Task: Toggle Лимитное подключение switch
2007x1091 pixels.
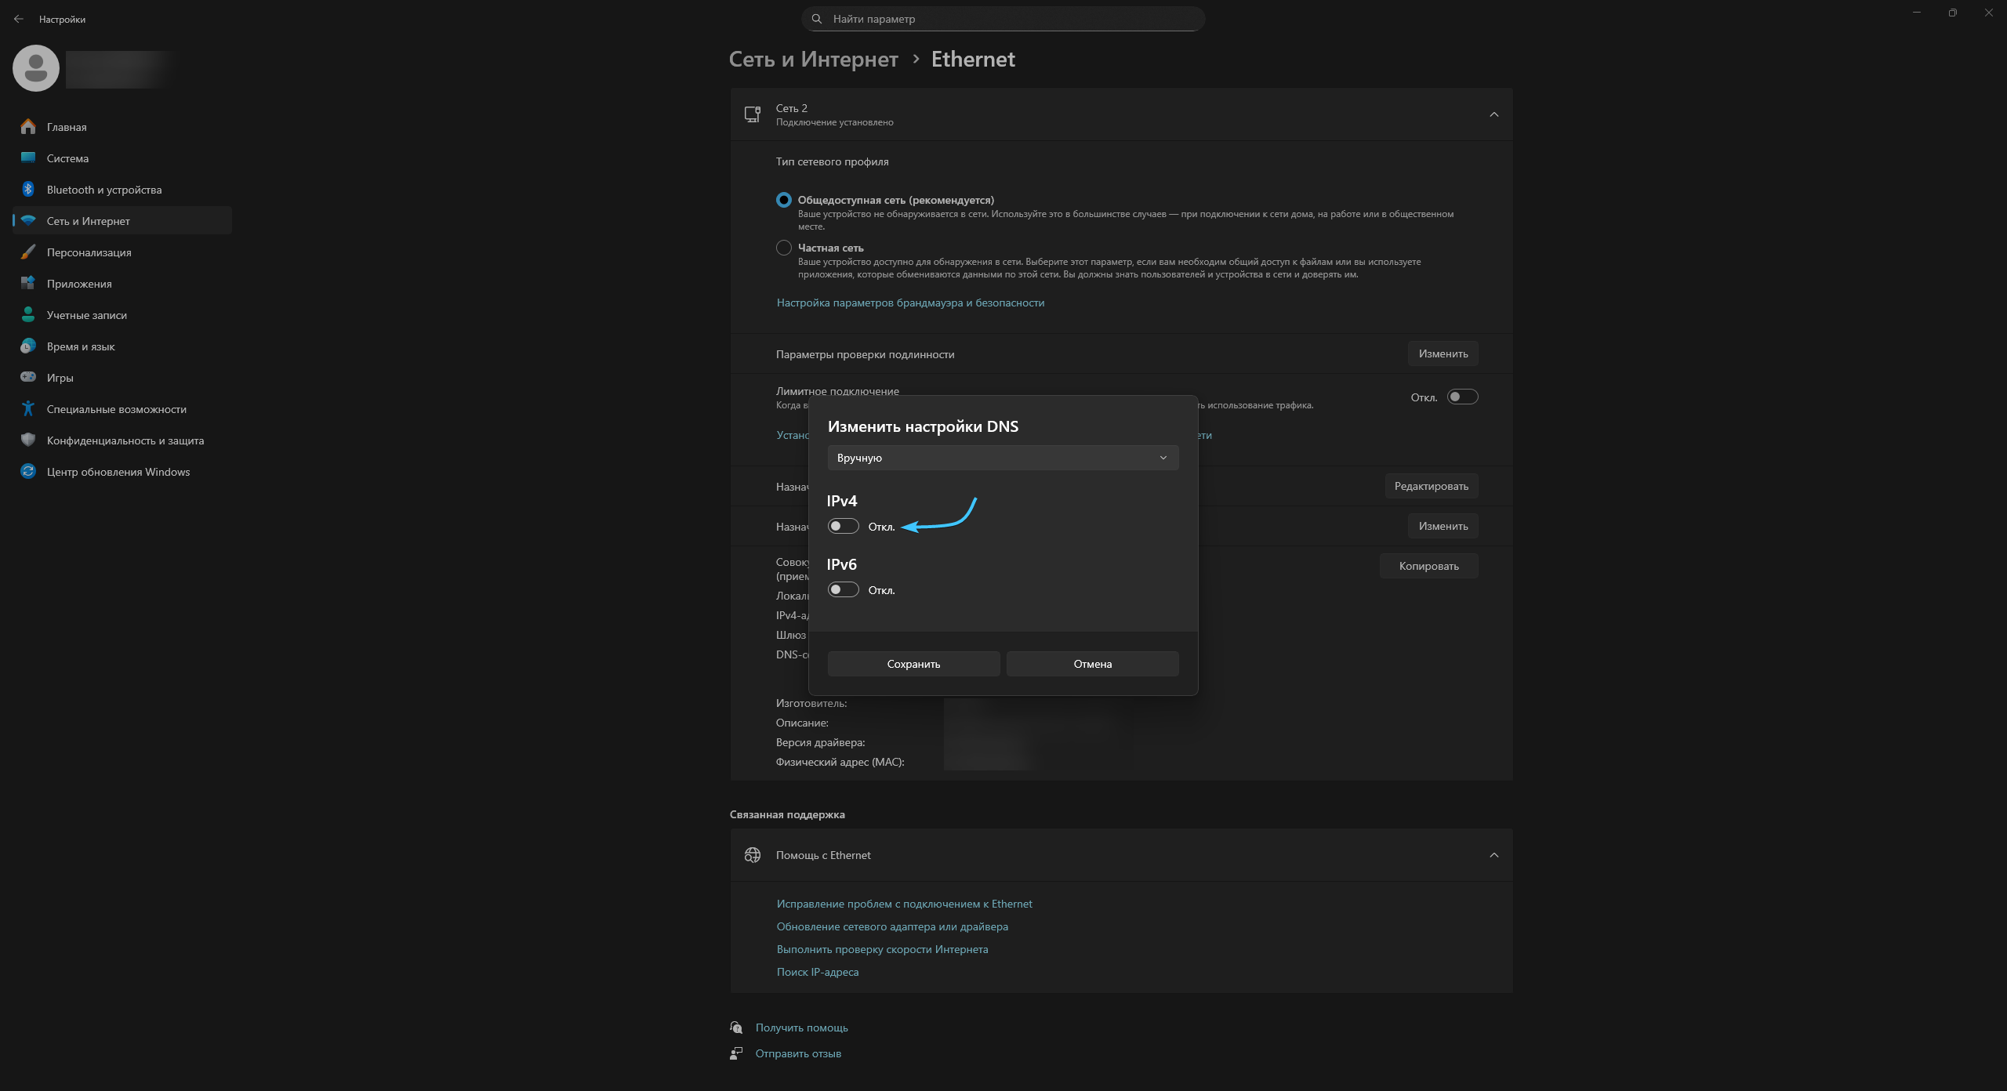Action: [1462, 397]
